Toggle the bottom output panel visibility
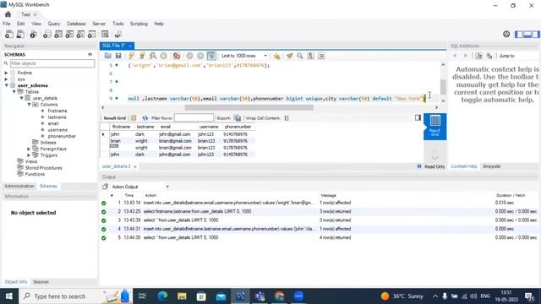This screenshot has height=304, width=541. coord(527,34)
